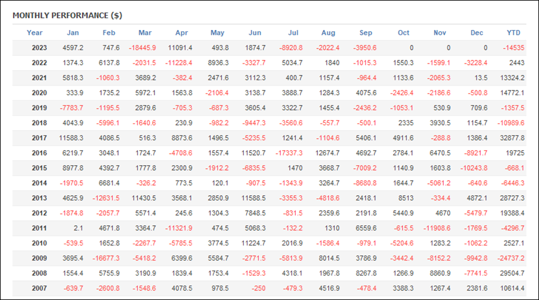This screenshot has width=539, height=300.
Task: Click the 2009 February value -16677.3
Action: pos(106,258)
